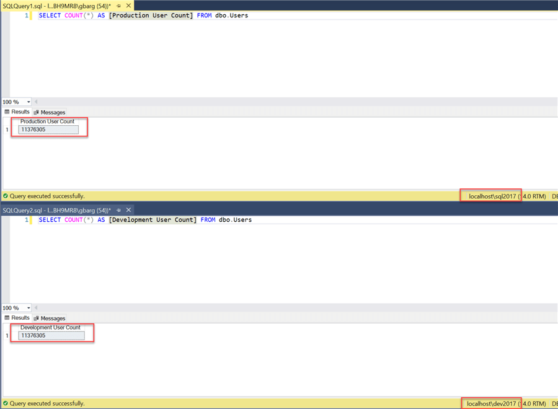Viewport: 558px width, 409px height.
Task: Close the SQLQuery1.sql tab
Action: (x=128, y=6)
